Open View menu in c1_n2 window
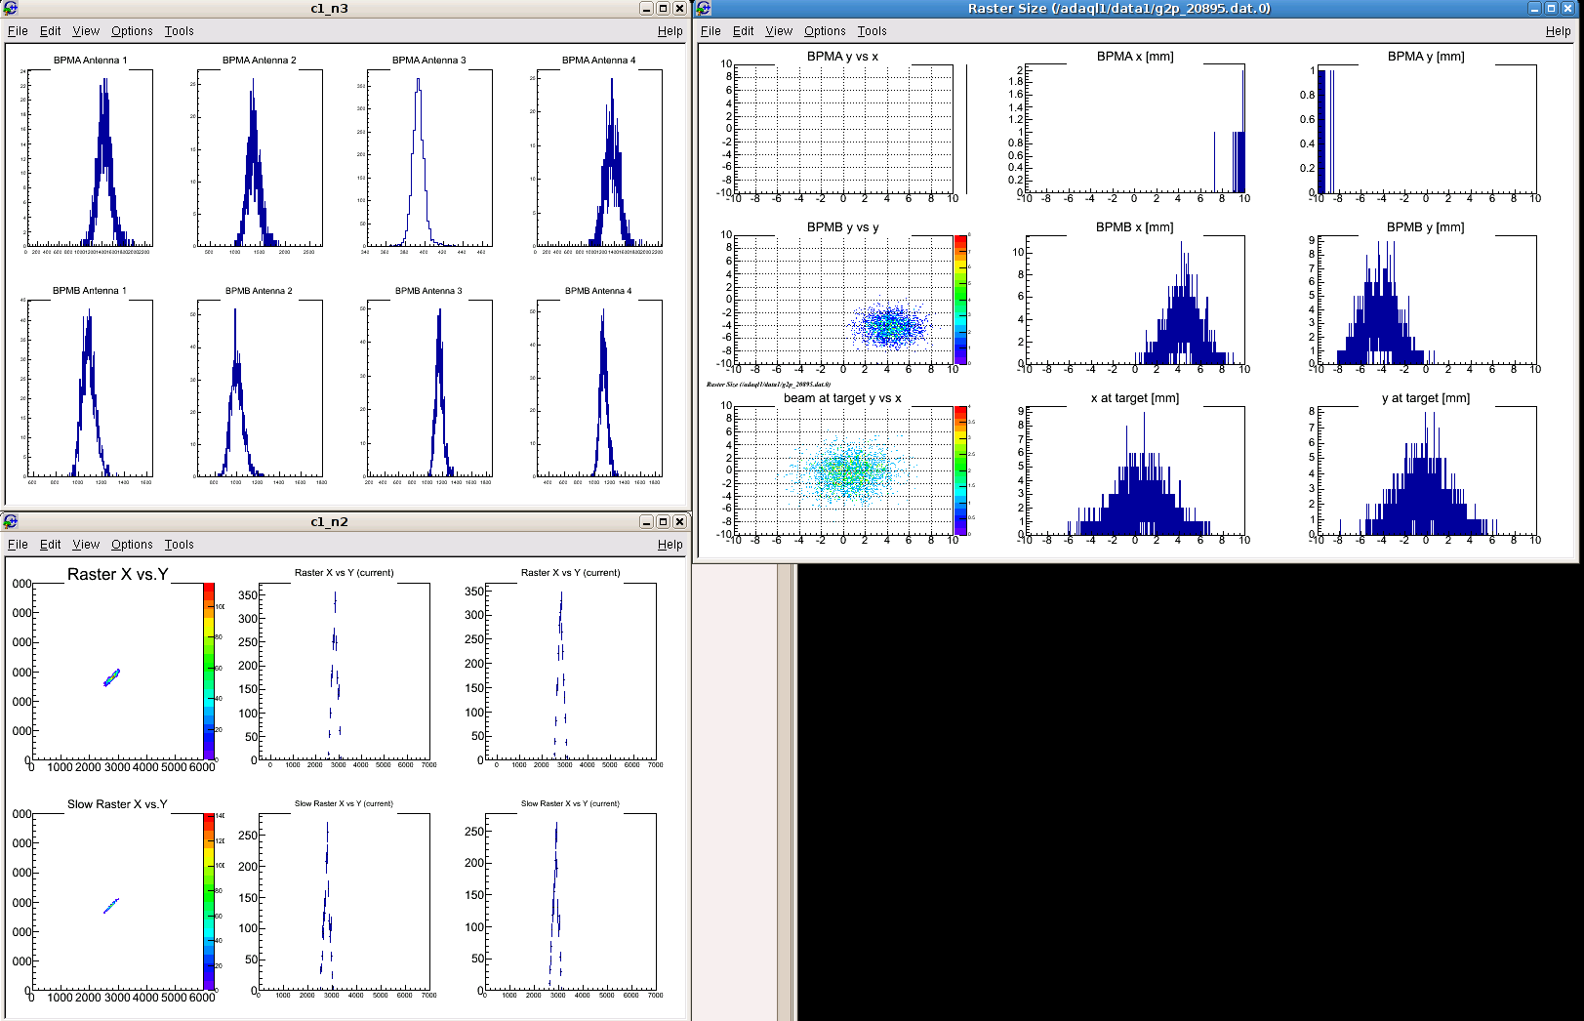Screen dimensions: 1584x1021 tap(86, 545)
